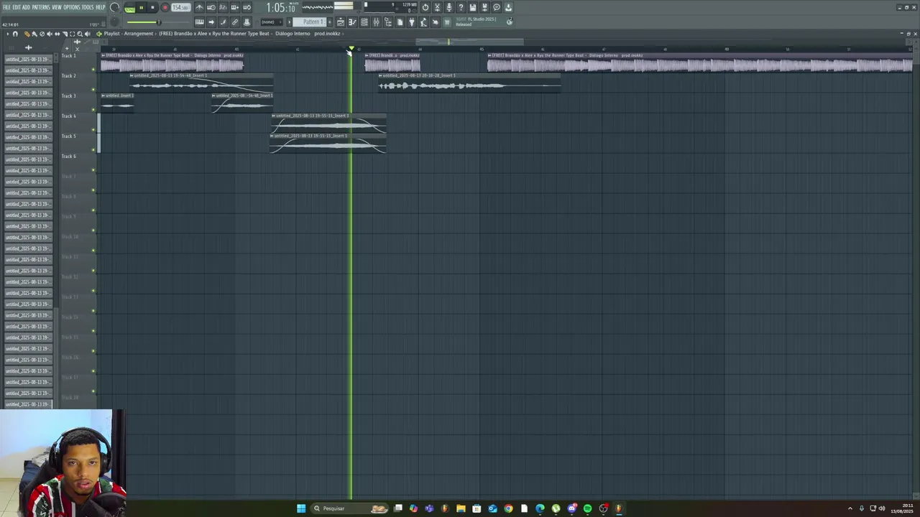
Task: Open the piano roll view icon
Action: coord(352,22)
